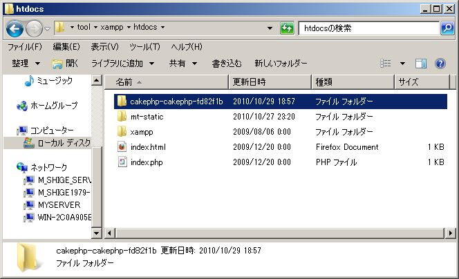
Task: Open the 表示(V) menu
Action: 104,47
